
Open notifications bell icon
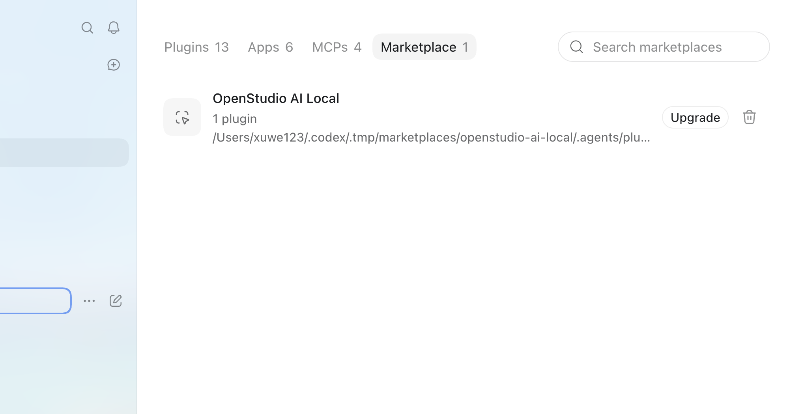114,28
